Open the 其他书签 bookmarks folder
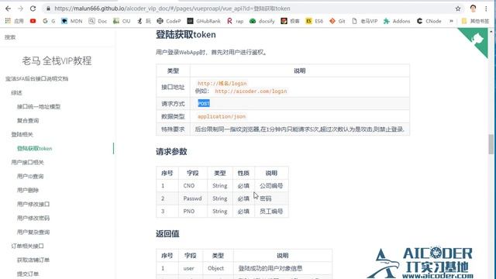Viewport: 496px width, 279px height. point(475,21)
